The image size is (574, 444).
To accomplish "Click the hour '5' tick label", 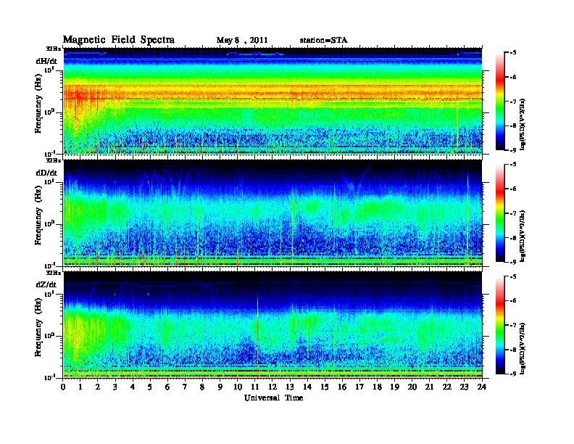I will 150,387.
